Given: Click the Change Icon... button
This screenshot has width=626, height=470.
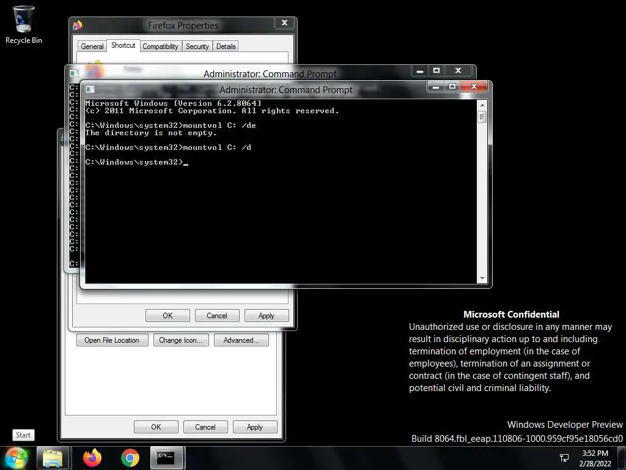Looking at the screenshot, I should click(x=181, y=340).
